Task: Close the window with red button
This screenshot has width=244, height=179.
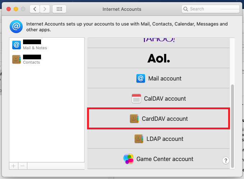Action: [x=9, y=9]
